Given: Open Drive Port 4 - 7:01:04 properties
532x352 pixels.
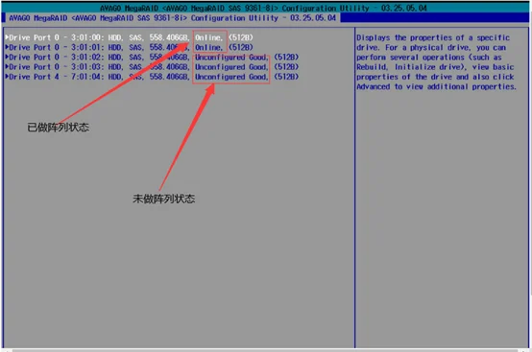Looking at the screenshot, I should 152,77.
